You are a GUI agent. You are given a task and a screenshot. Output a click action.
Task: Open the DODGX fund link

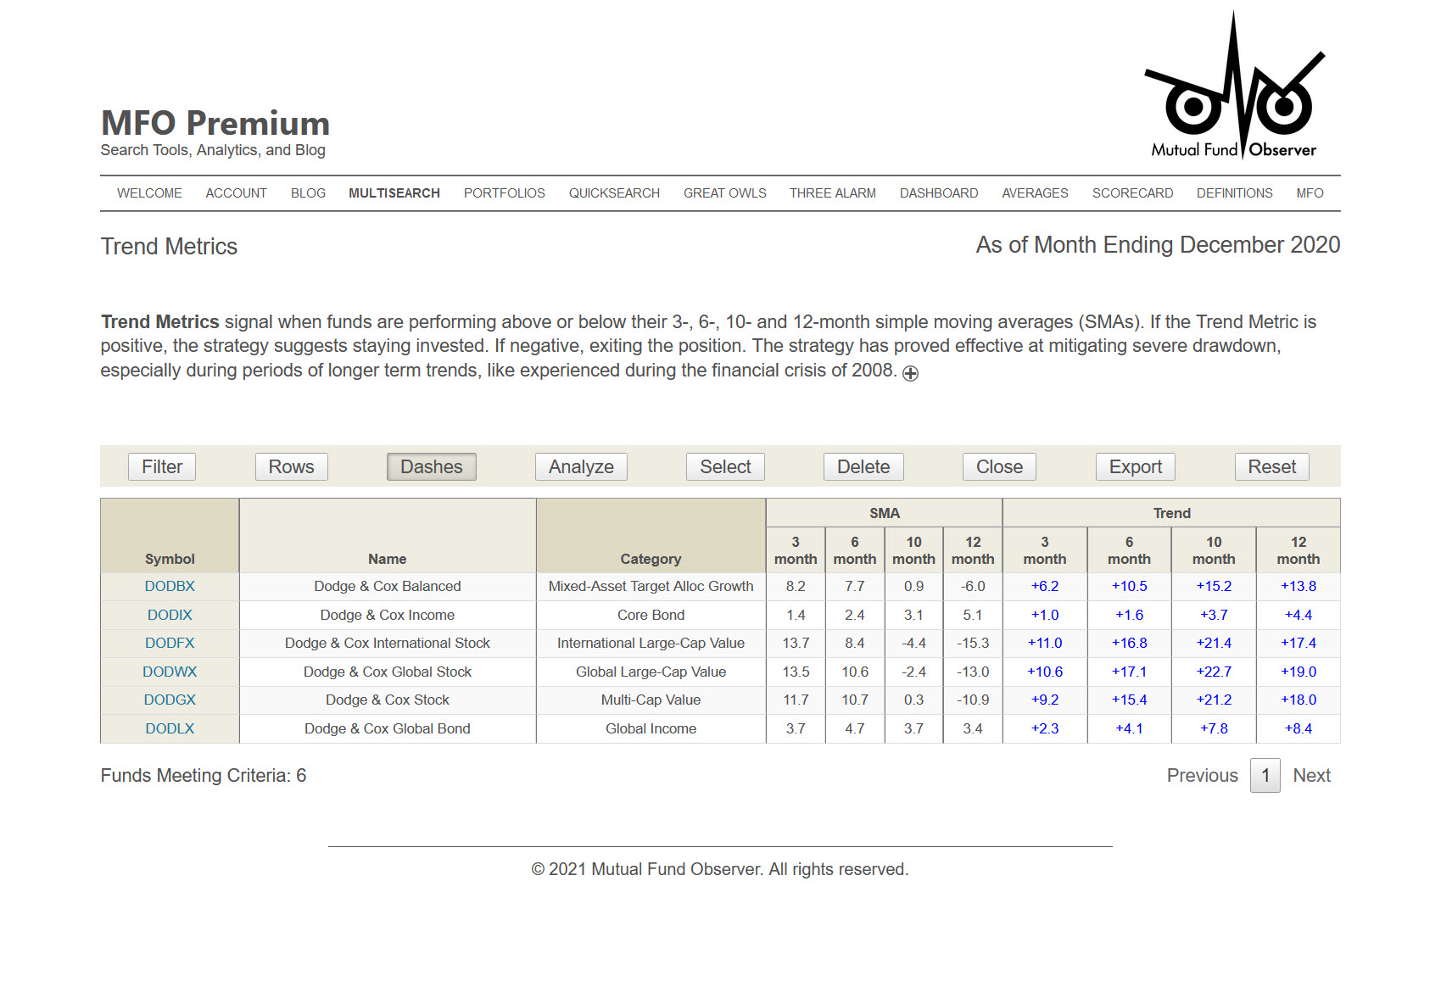pos(170,700)
